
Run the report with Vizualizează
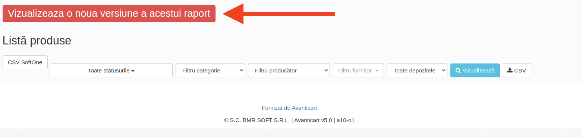[x=475, y=71]
